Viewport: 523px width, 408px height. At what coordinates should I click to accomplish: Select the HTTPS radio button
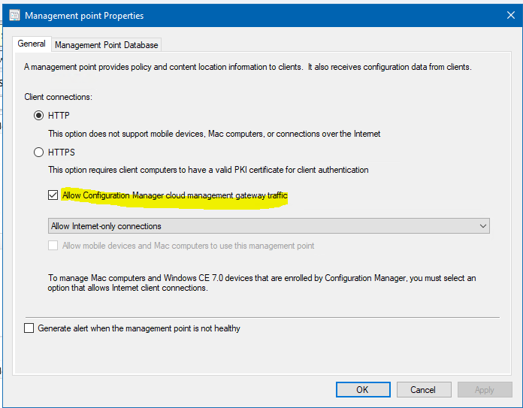pyautogui.click(x=38, y=152)
